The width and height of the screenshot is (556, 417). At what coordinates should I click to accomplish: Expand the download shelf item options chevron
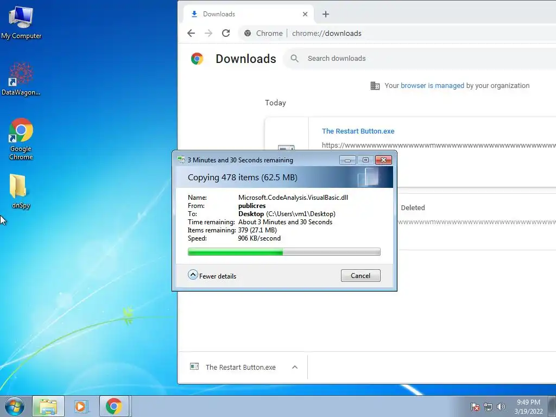click(295, 368)
